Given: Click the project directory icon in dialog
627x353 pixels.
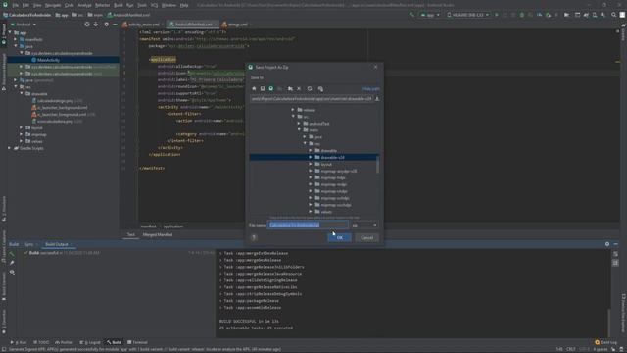Looking at the screenshot, I should pyautogui.click(x=271, y=89).
